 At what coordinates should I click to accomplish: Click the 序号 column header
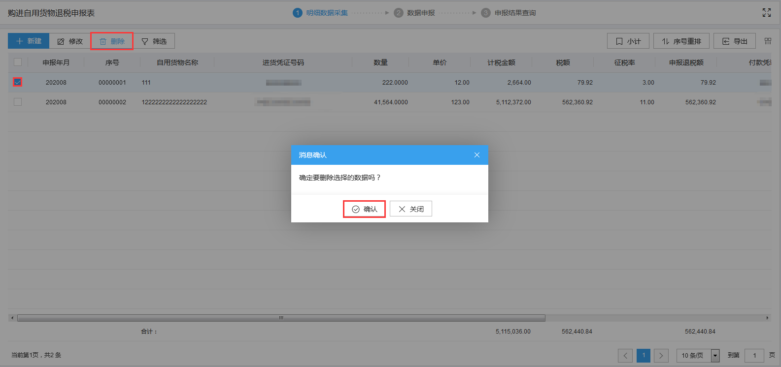pos(112,62)
